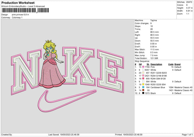Click Madeira Classic 40 brand for code 1094
Screen dimensions: 194x137
pyautogui.click(x=183, y=88)
